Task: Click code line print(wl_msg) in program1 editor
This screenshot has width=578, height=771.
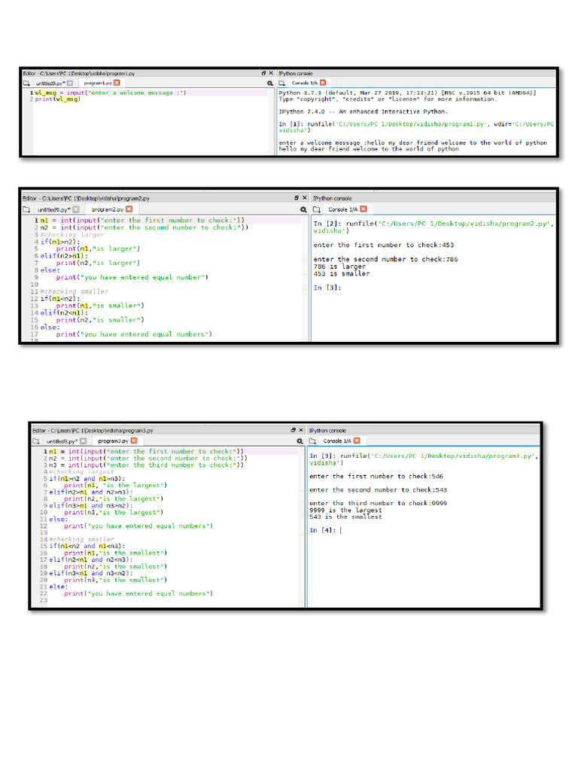Action: [x=57, y=99]
